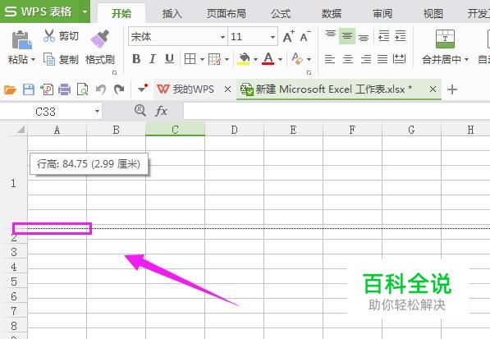Expand the Name Box C33 dropdown
This screenshot has width=490, height=339.
point(97,112)
